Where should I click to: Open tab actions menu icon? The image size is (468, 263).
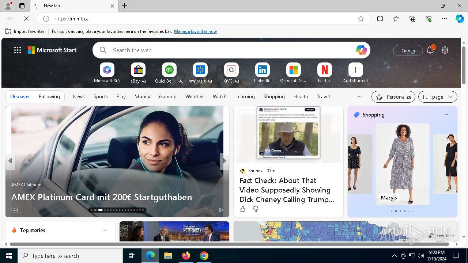tap(22, 6)
